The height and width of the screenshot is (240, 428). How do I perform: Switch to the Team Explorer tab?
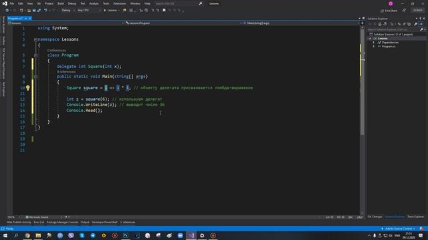pos(416,217)
